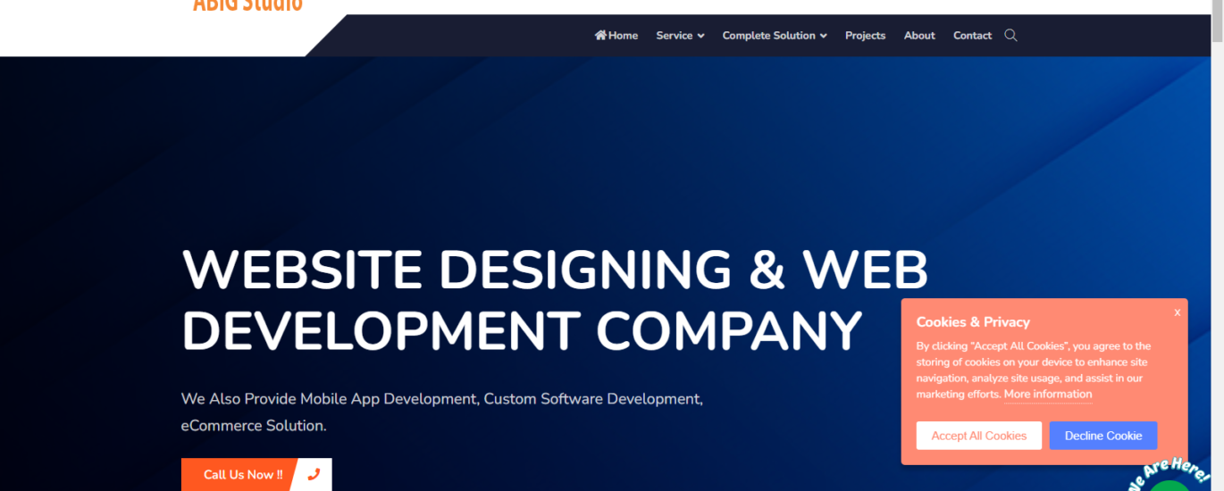The height and width of the screenshot is (491, 1224).
Task: Open the We Are Here chat bubble
Action: tap(1170, 479)
